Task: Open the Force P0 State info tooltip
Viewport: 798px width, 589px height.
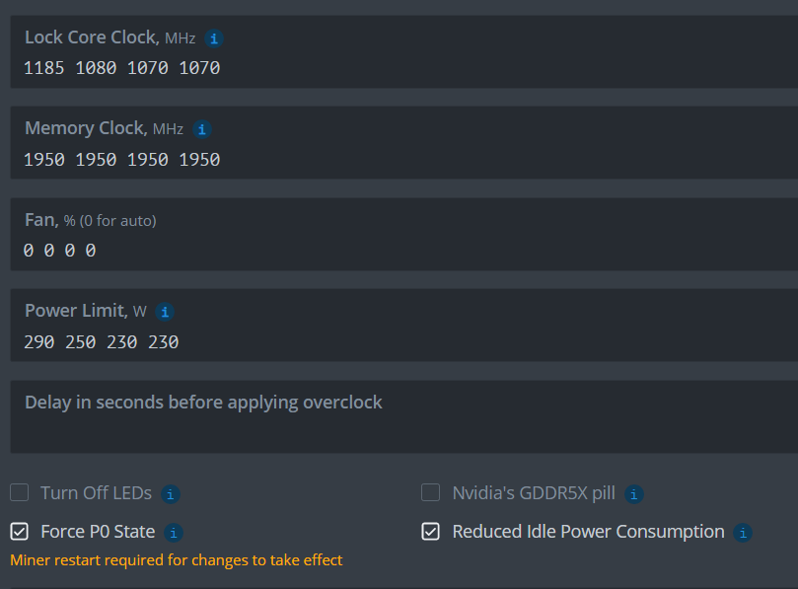Action: (x=174, y=532)
